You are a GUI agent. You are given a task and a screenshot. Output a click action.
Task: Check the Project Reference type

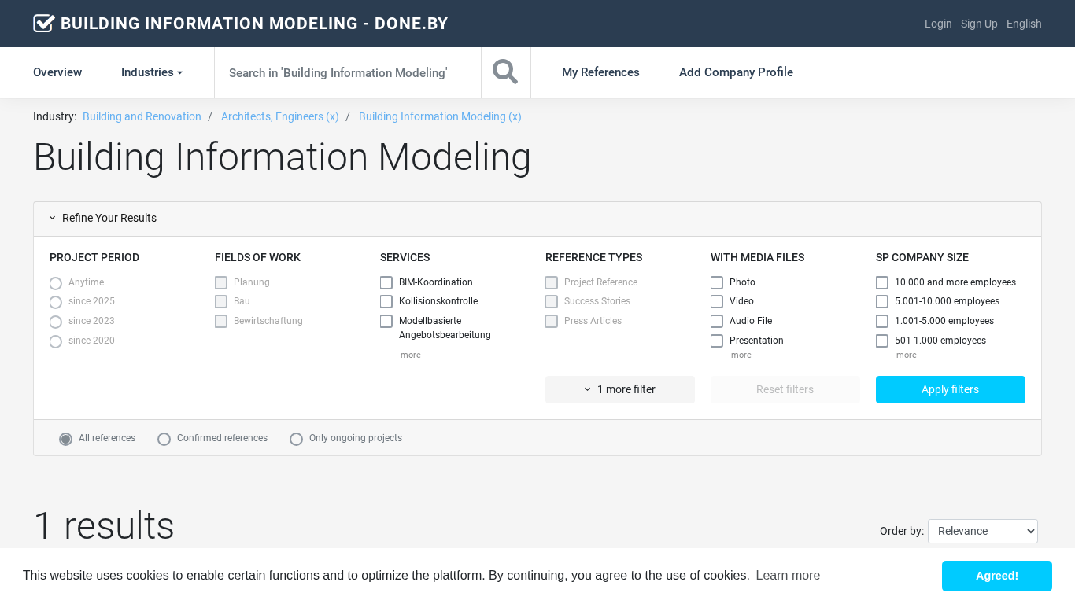tap(552, 282)
